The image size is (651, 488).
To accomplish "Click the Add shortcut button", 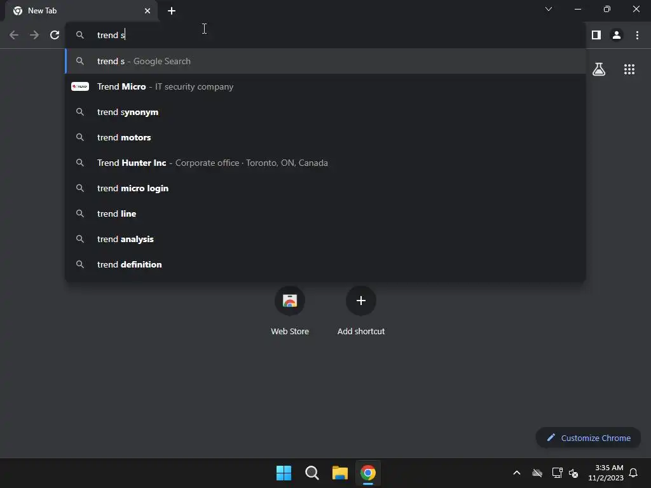I will pyautogui.click(x=361, y=311).
